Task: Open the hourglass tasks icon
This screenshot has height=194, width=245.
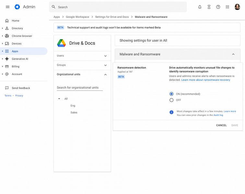Action: tap(209, 7)
